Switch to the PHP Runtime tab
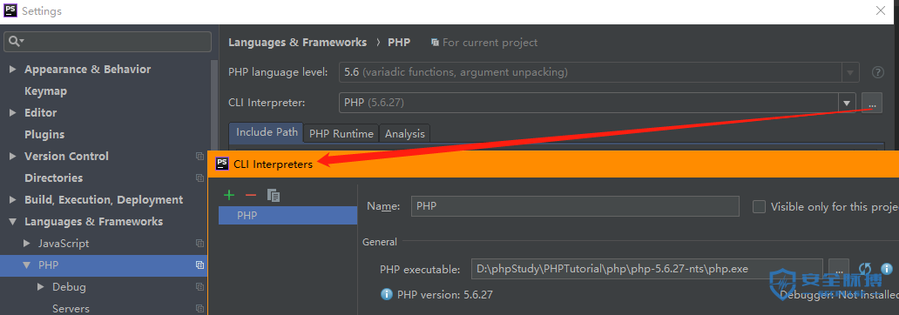This screenshot has width=899, height=315. tap(341, 133)
